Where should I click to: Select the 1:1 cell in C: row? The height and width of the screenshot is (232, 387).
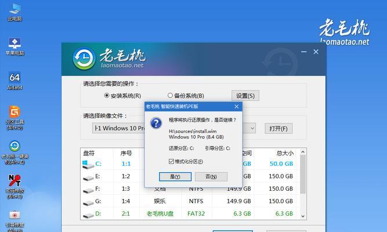pyautogui.click(x=126, y=164)
